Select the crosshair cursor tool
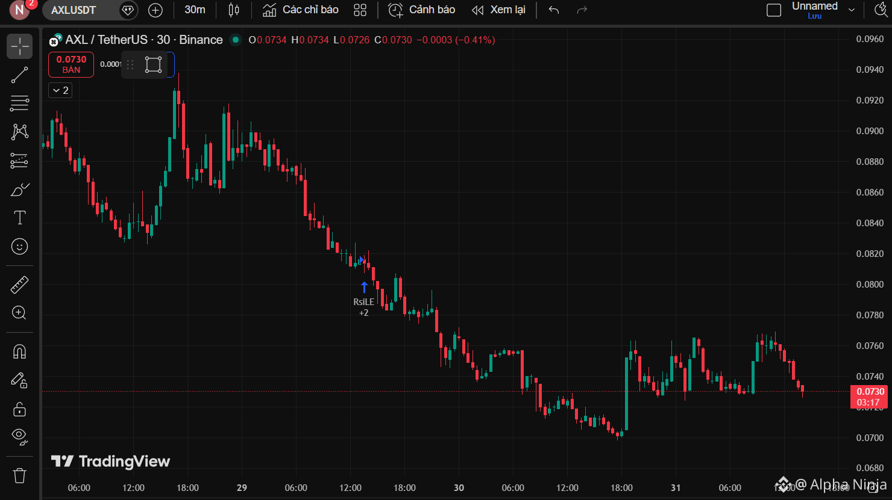Screen dimensions: 892x500 (x=19, y=46)
